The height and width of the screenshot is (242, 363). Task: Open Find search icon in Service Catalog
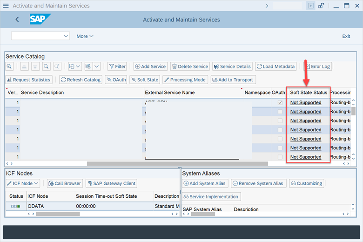coord(46,67)
